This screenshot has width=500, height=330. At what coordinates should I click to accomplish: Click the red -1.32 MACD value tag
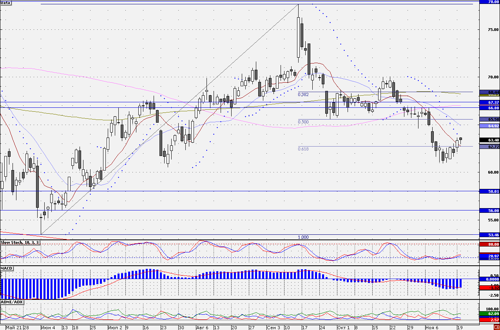[489, 288]
